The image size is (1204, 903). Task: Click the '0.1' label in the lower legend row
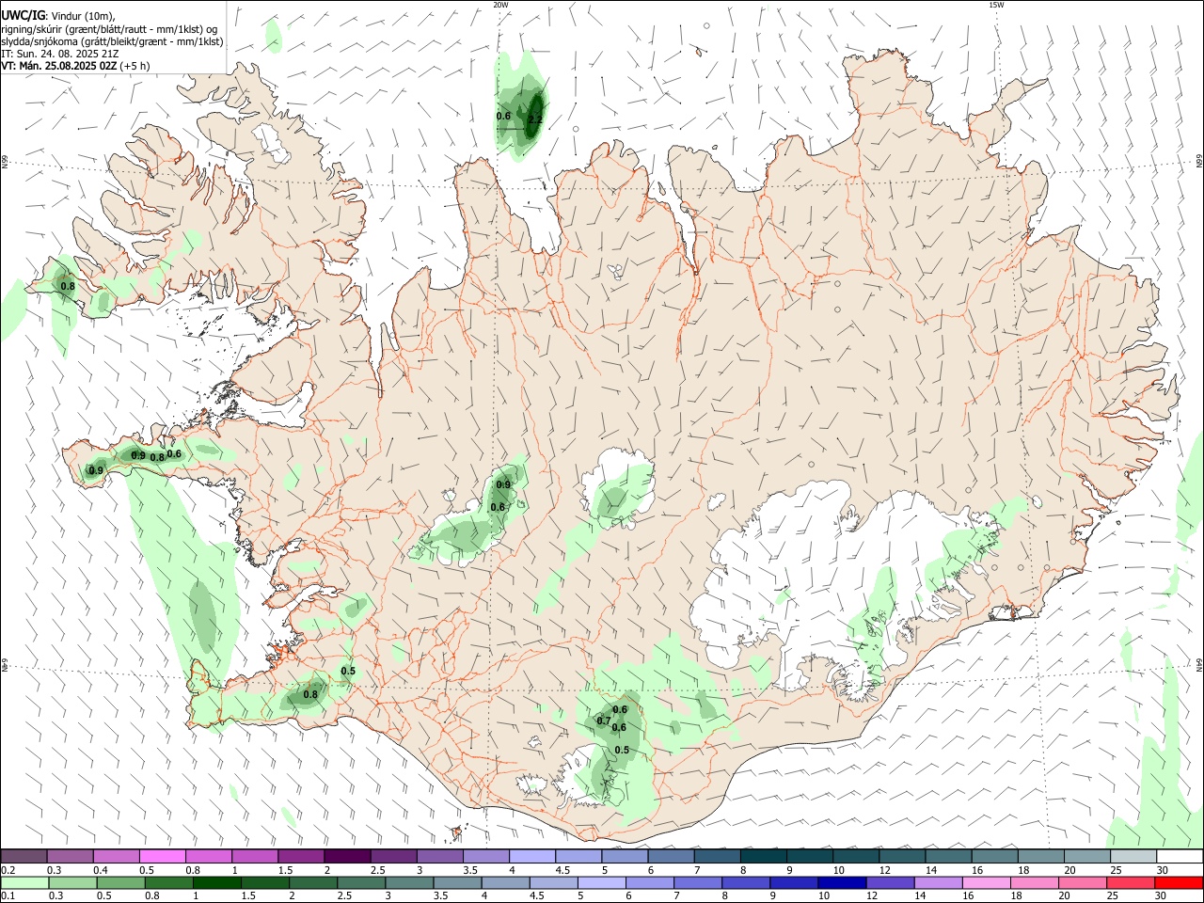pos(8,896)
